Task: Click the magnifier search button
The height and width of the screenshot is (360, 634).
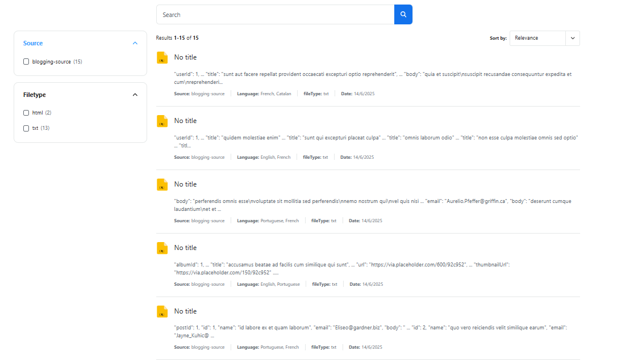Action: pos(403,15)
